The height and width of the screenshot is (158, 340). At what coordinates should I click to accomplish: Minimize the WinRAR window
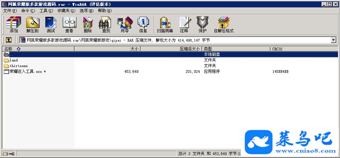pos(324,4)
